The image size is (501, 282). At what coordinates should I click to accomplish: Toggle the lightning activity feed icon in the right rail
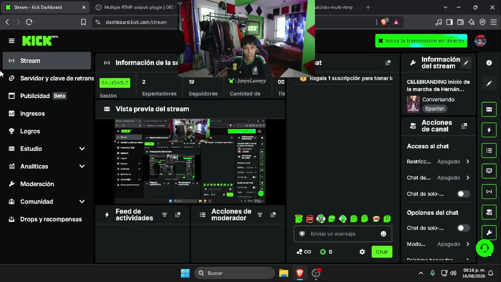[x=489, y=130]
